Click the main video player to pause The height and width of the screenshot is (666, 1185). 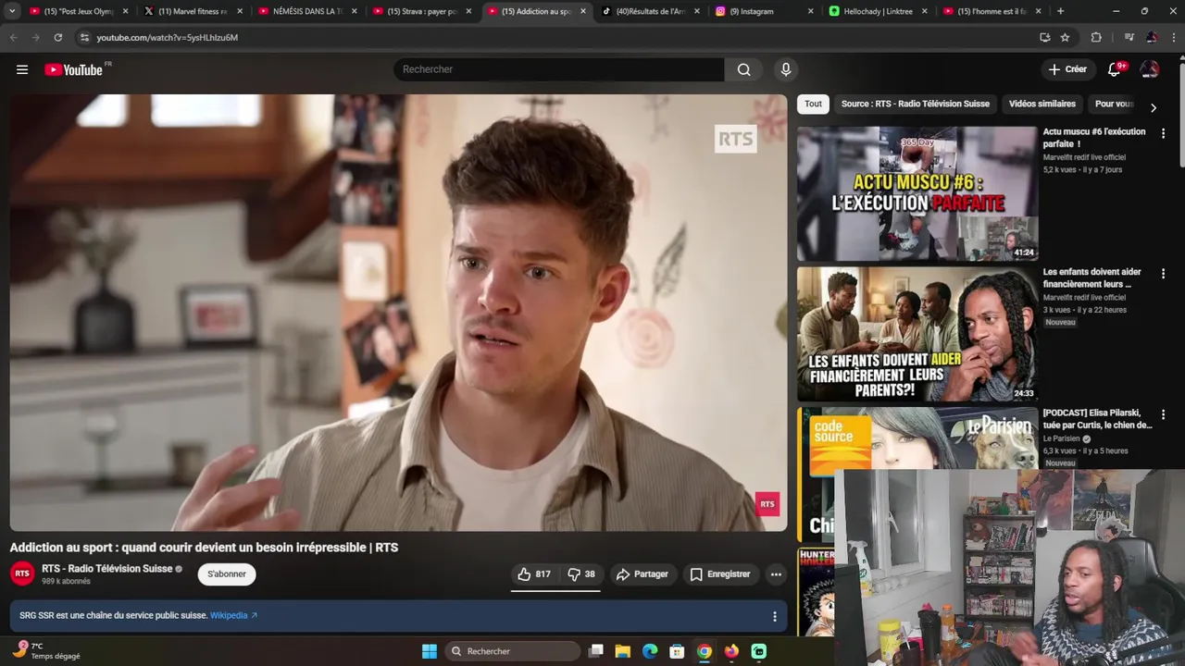398,313
